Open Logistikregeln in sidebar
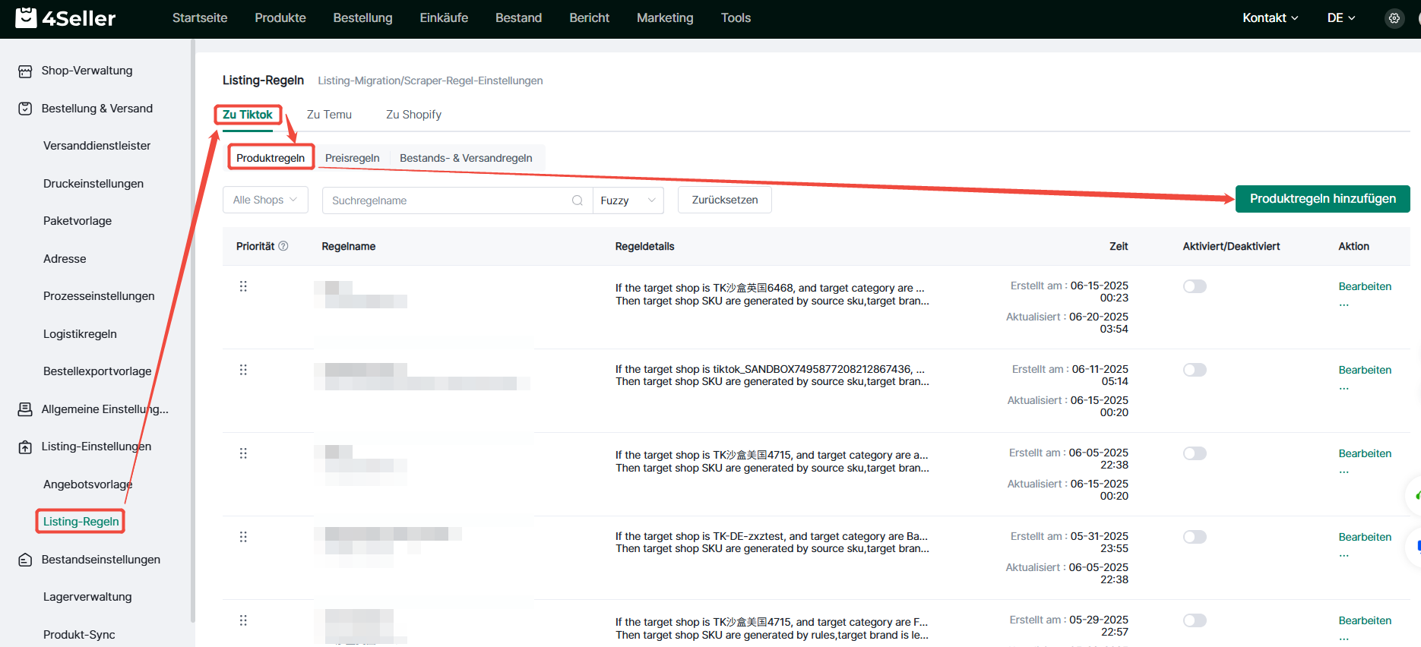Screen dimensions: 1421x647 point(80,334)
